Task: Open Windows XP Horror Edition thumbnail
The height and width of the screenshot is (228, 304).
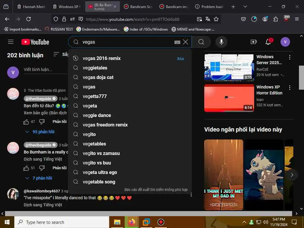Action: [229, 98]
